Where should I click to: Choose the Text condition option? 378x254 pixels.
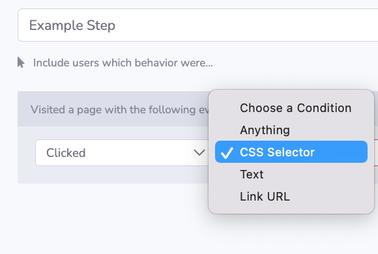pos(252,175)
